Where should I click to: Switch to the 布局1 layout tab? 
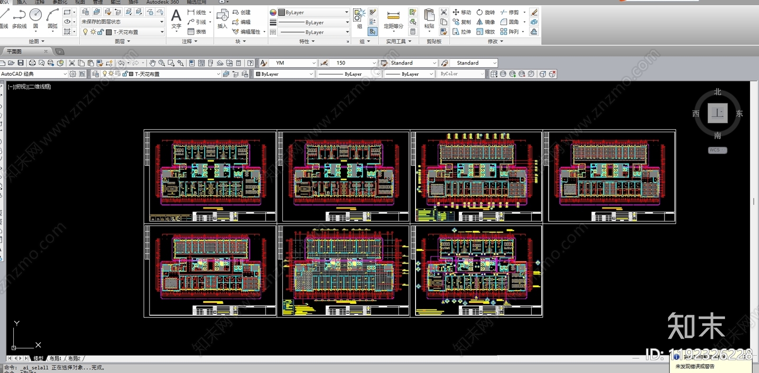55,359
